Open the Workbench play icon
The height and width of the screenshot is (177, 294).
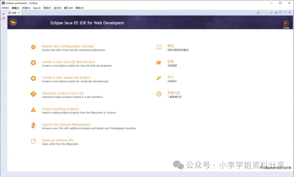286,23
